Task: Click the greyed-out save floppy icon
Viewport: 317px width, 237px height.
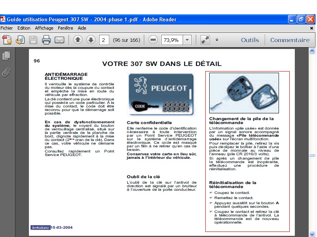Action: point(33,40)
